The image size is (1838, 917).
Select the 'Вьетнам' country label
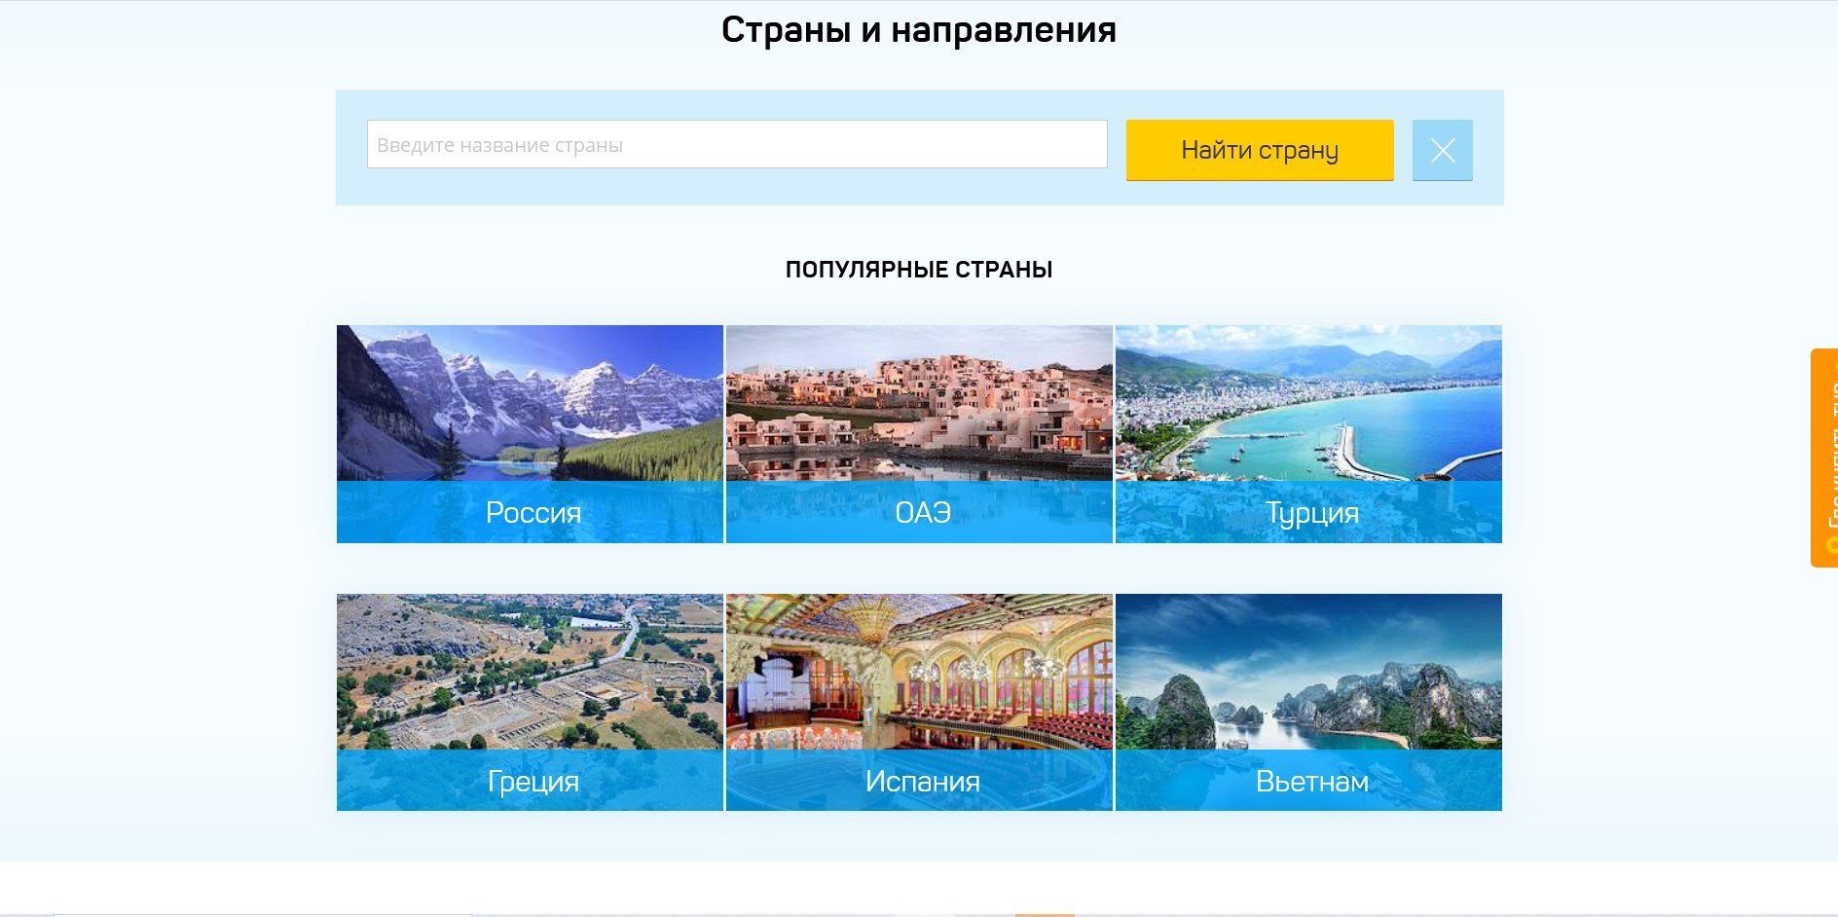pyautogui.click(x=1311, y=781)
